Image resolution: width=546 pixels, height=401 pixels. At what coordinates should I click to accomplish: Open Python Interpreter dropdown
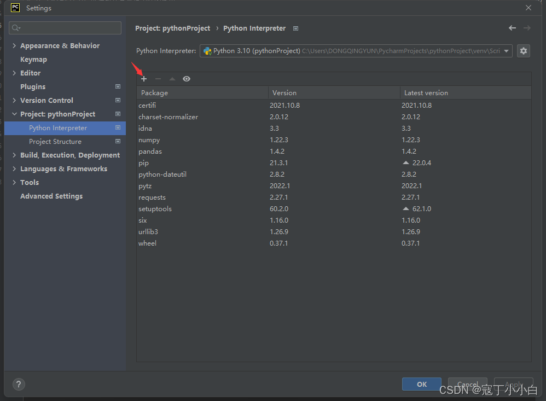356,51
